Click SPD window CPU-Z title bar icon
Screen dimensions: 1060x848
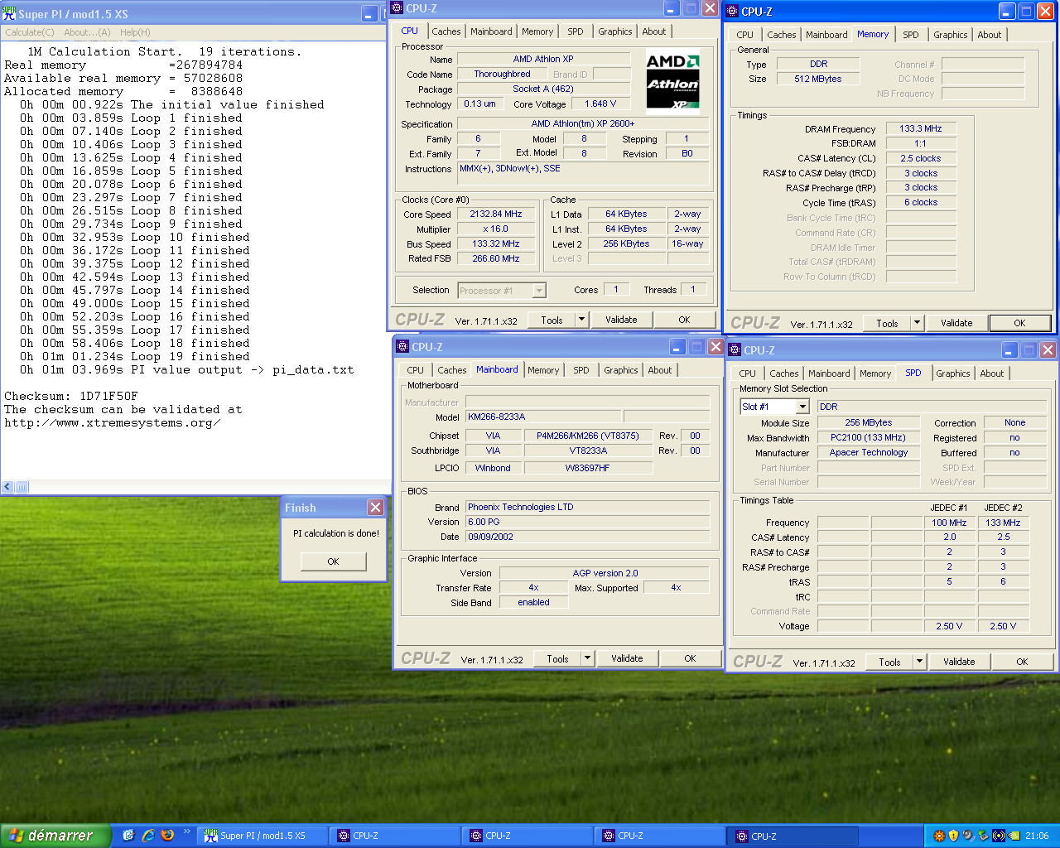click(x=735, y=349)
